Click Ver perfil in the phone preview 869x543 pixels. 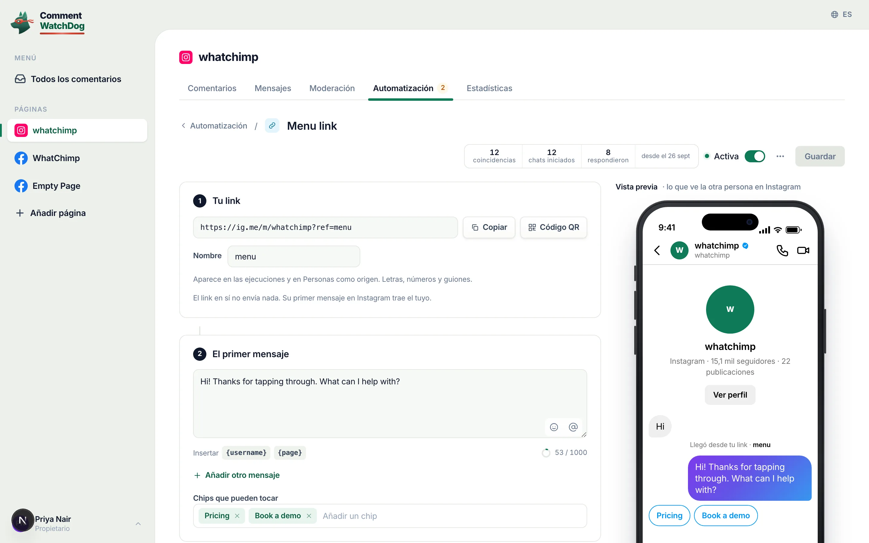(x=730, y=395)
